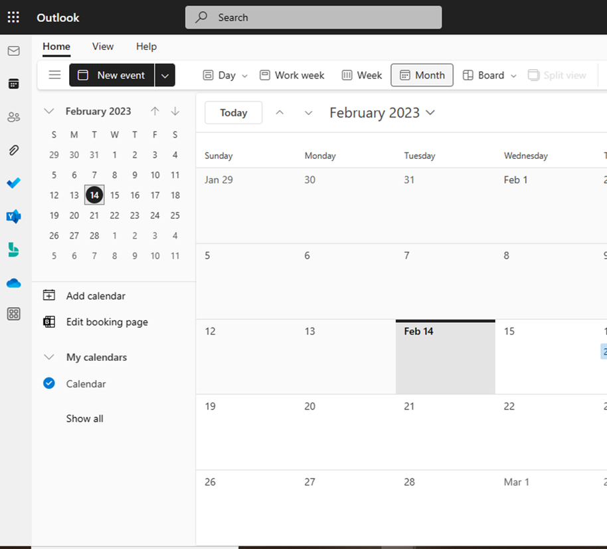Click Add calendar link
This screenshot has height=549, width=607.
[x=96, y=296]
